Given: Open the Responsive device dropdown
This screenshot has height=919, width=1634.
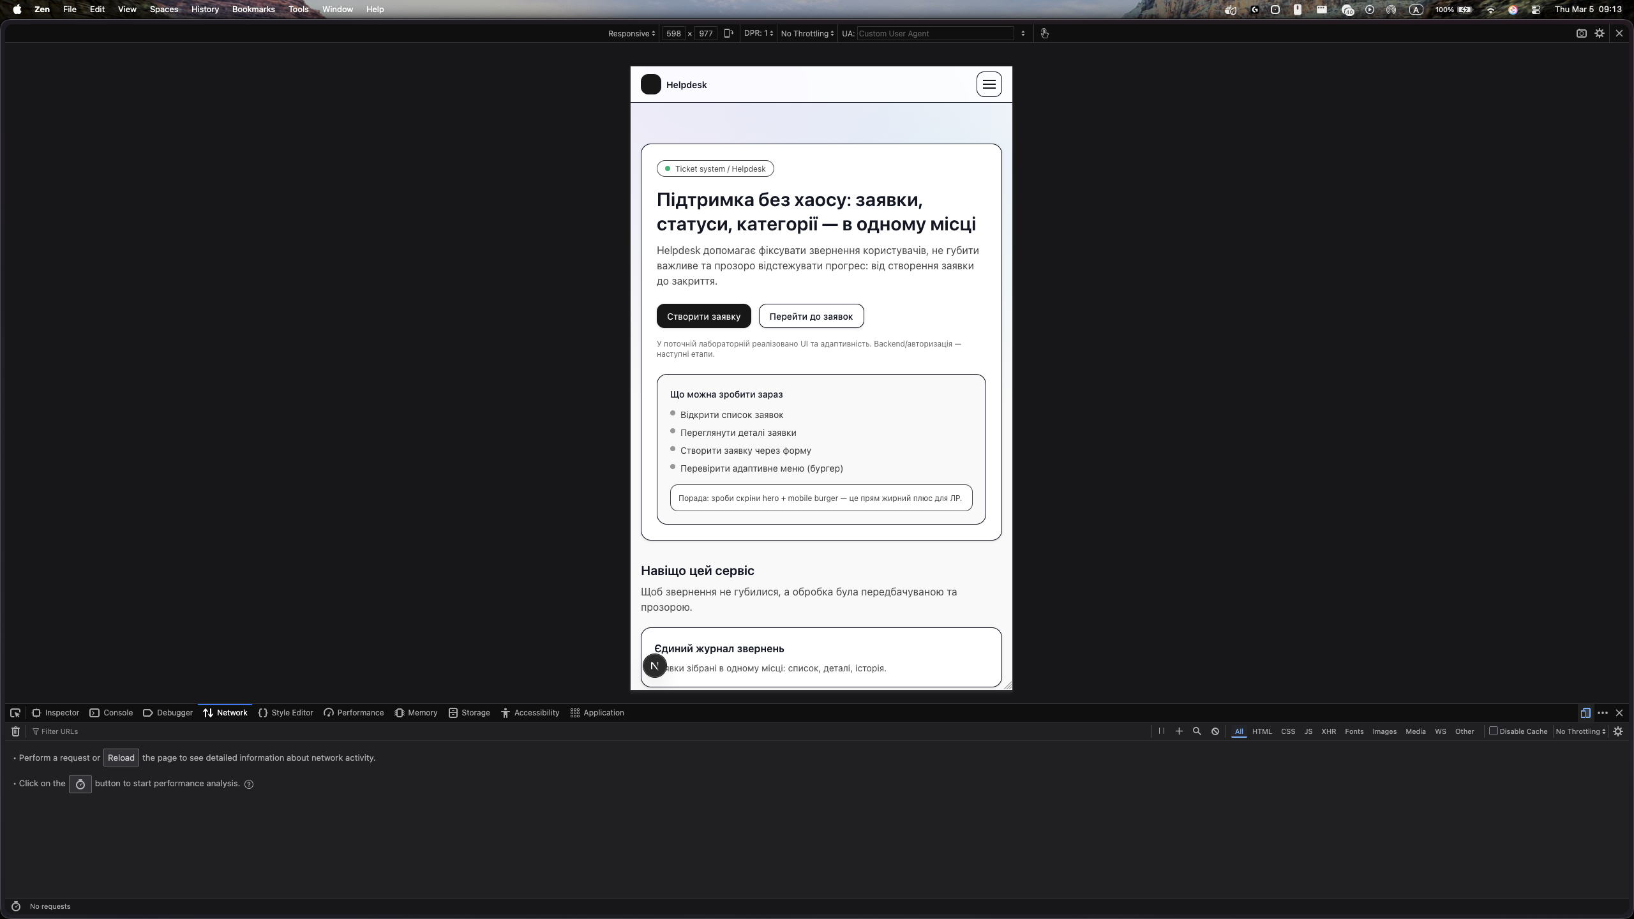Looking at the screenshot, I should (x=631, y=33).
